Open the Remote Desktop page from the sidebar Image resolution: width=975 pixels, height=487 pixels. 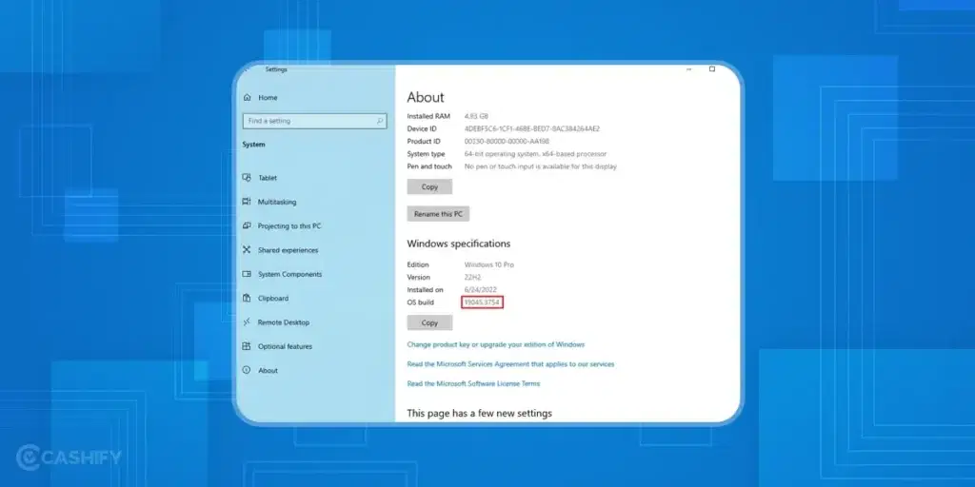(x=284, y=322)
